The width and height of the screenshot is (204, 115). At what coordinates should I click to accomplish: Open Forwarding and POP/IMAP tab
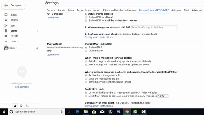tap(154, 10)
